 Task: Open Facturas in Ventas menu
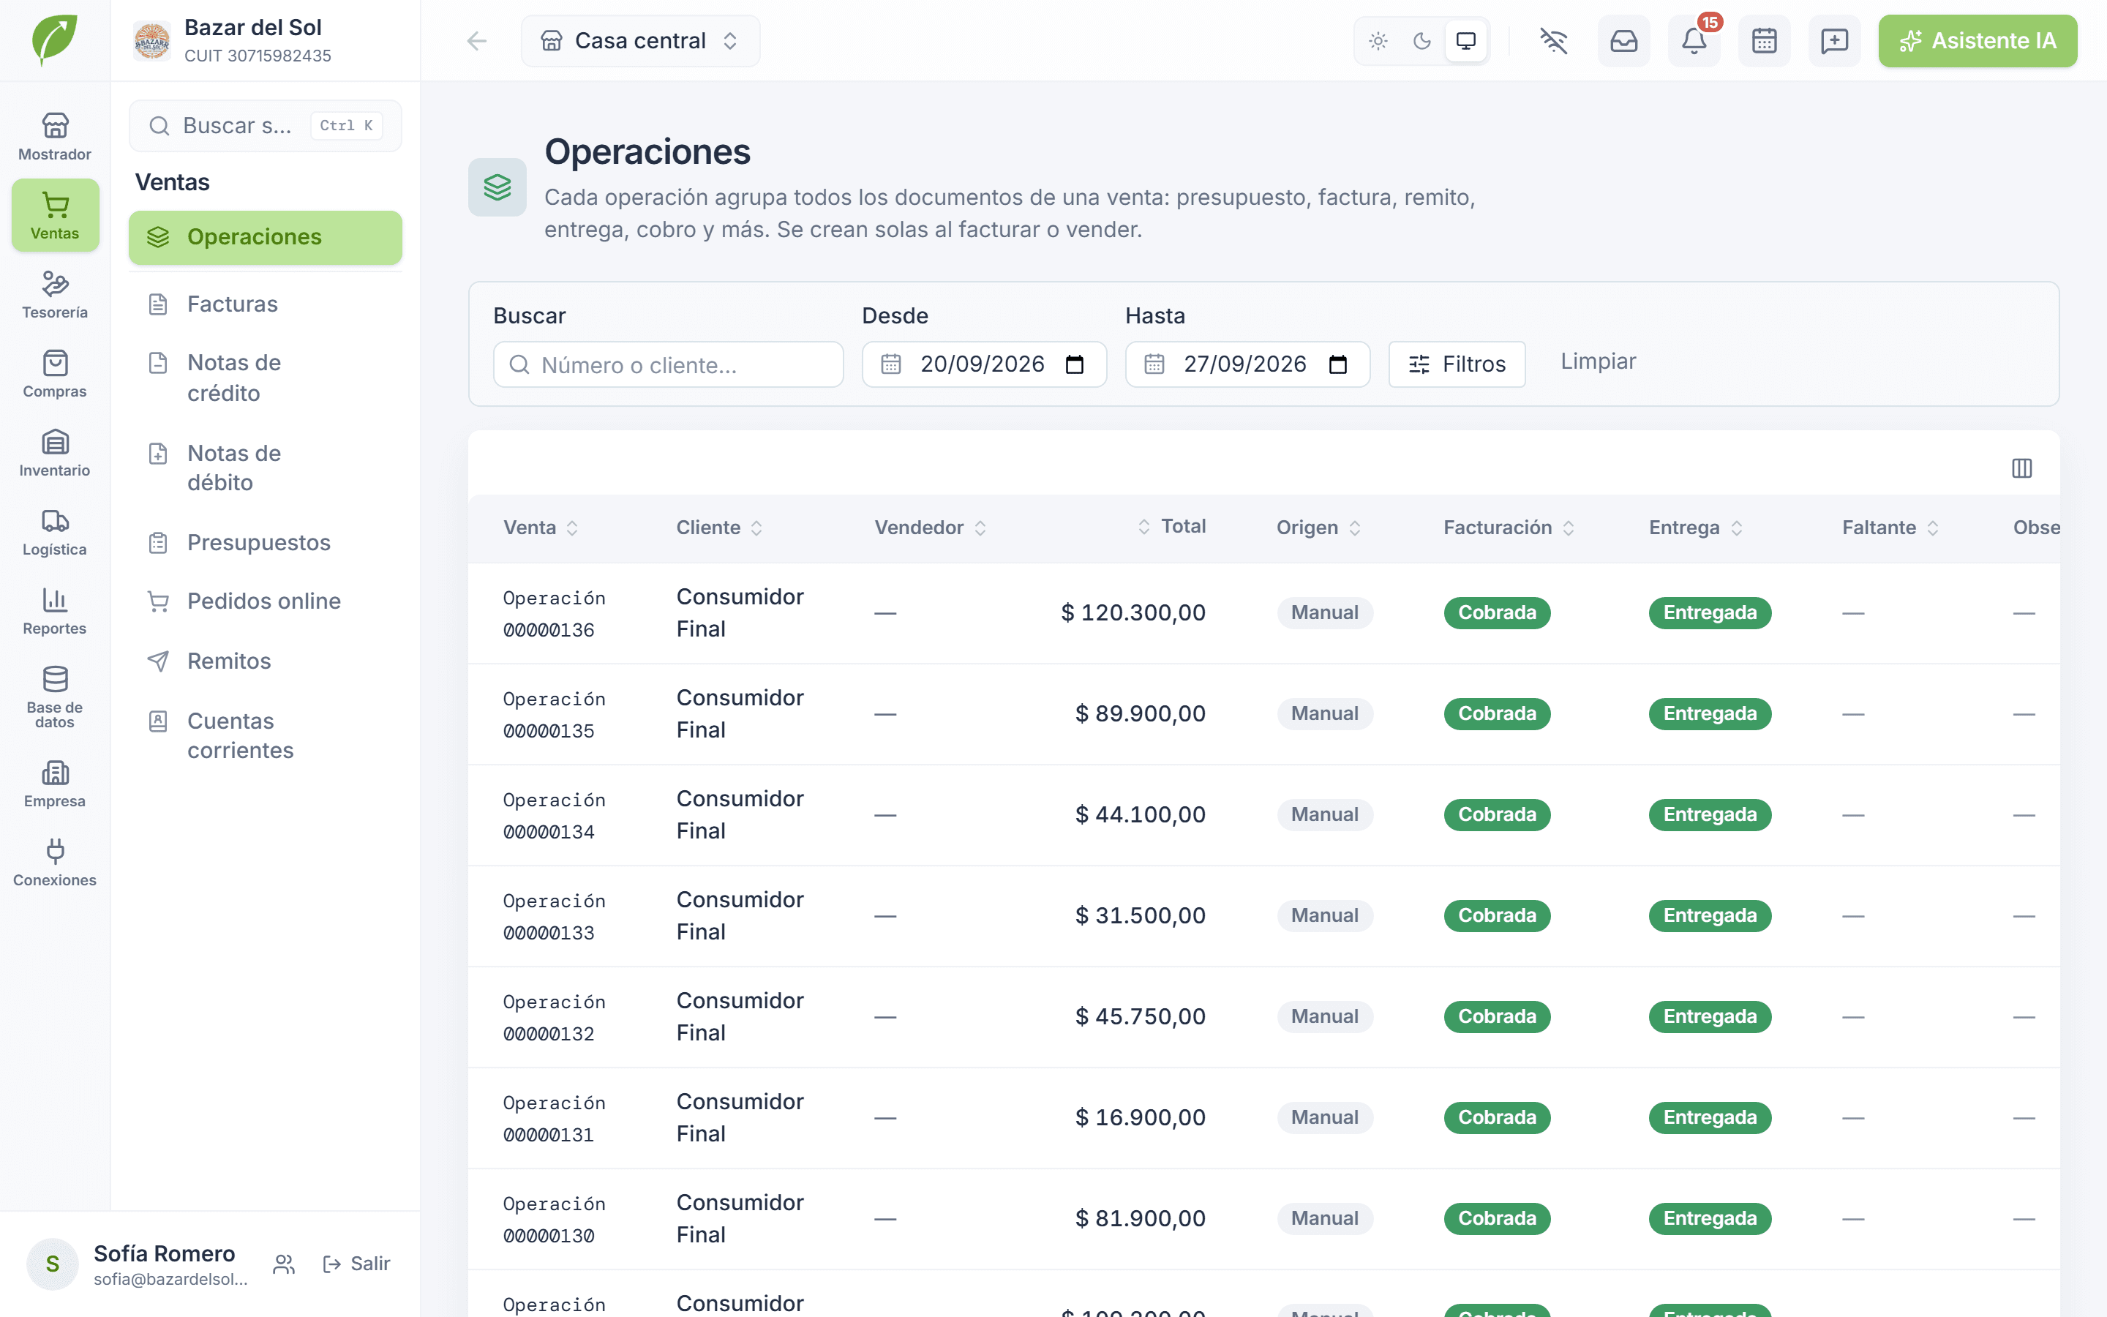[266, 304]
